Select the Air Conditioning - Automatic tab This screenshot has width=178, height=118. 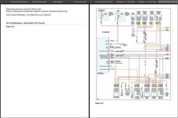click(168, 2)
